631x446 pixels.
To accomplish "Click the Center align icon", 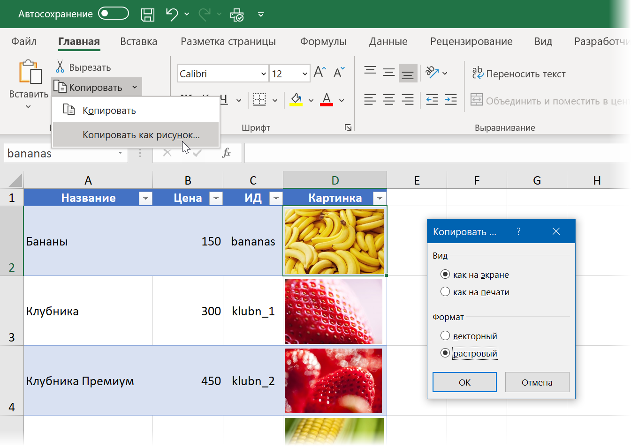I will [x=389, y=99].
